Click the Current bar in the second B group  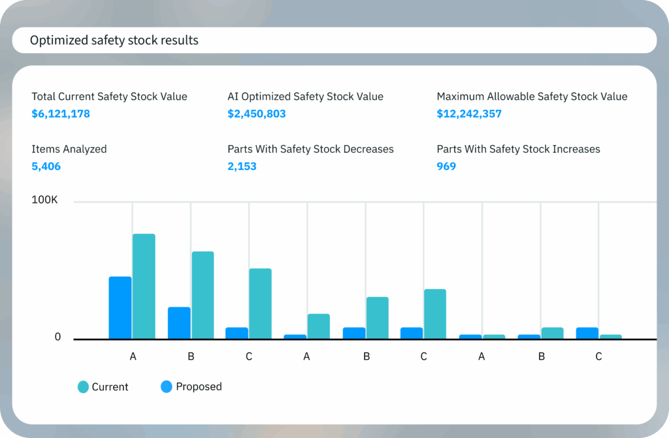click(378, 317)
